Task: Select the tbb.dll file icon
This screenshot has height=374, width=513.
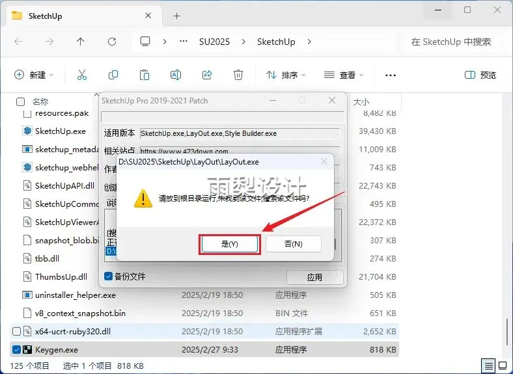Action: pos(27,259)
